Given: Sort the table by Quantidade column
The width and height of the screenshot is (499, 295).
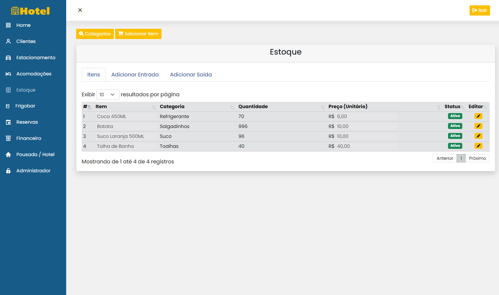Looking at the screenshot, I should (x=253, y=106).
